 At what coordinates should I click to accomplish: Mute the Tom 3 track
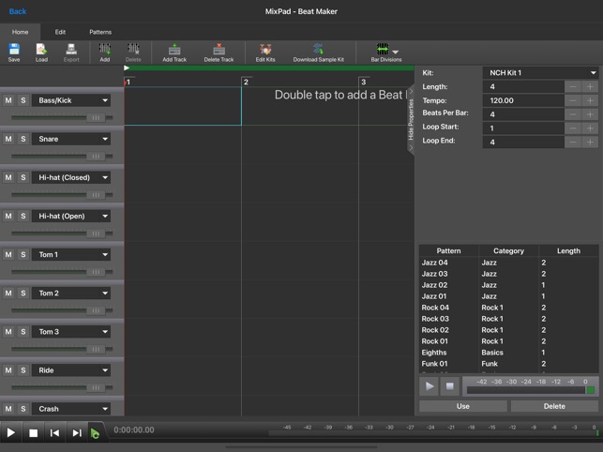point(8,332)
